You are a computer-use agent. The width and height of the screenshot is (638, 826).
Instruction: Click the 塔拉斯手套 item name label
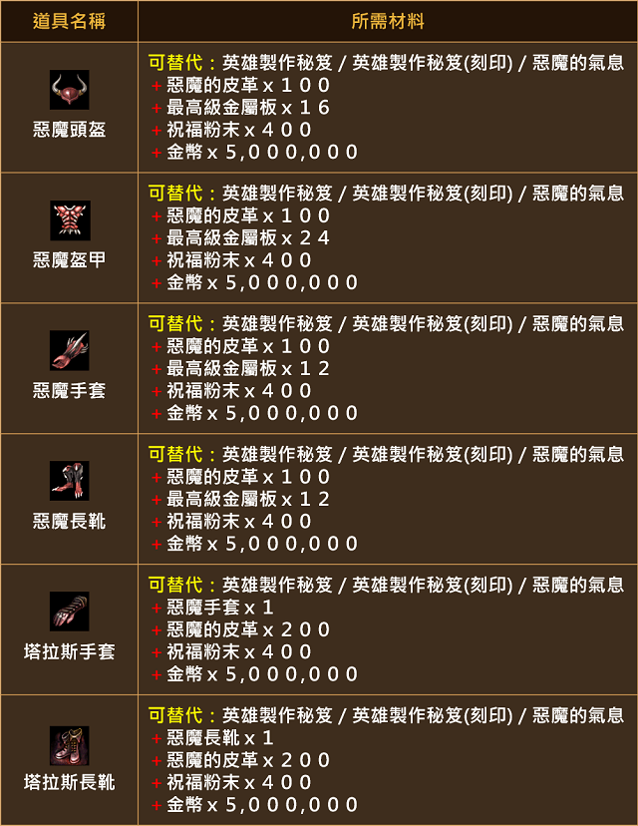point(70,651)
